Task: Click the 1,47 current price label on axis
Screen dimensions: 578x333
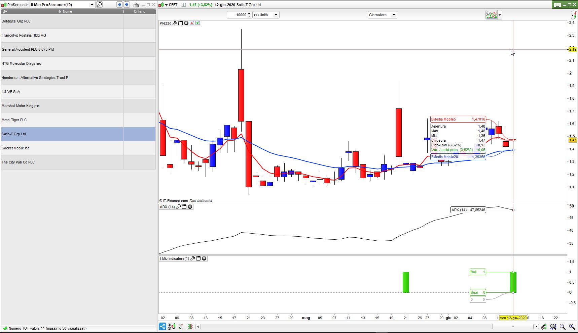Action: (x=573, y=140)
